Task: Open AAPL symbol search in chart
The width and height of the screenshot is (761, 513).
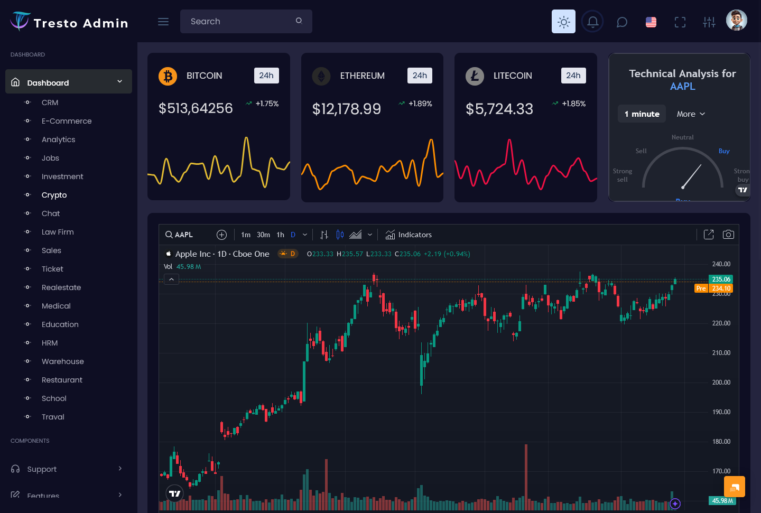Action: [179, 235]
